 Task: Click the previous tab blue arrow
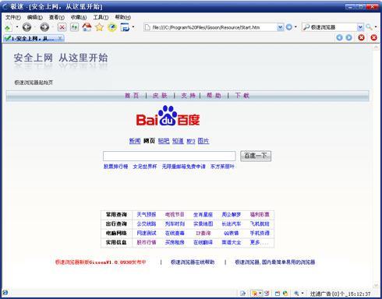(339, 37)
